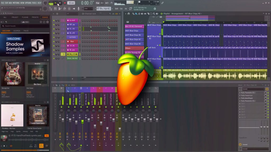Open the PATTERNS menu

pyautogui.click(x=16, y=3)
